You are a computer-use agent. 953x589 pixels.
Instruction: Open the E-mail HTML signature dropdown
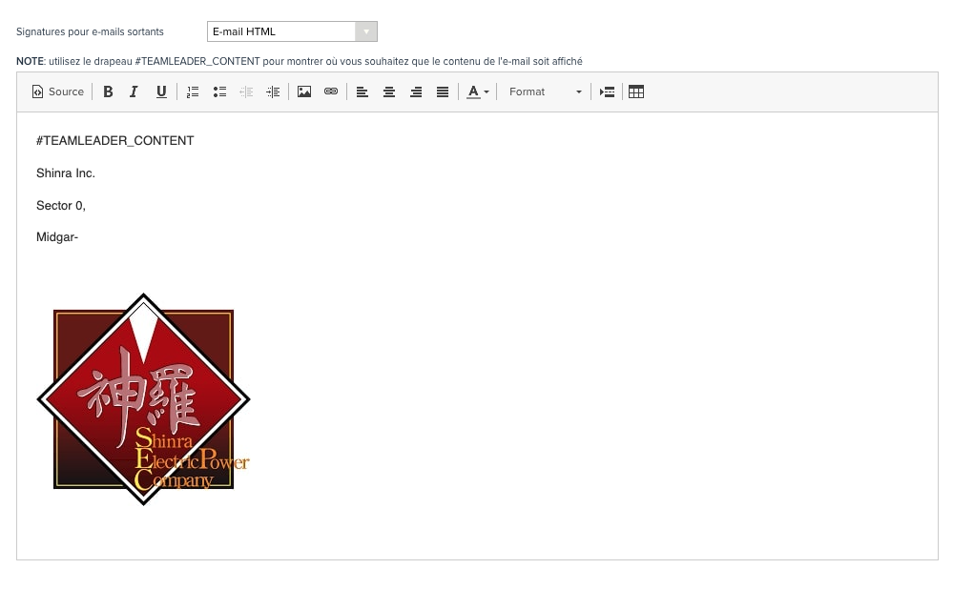(292, 31)
